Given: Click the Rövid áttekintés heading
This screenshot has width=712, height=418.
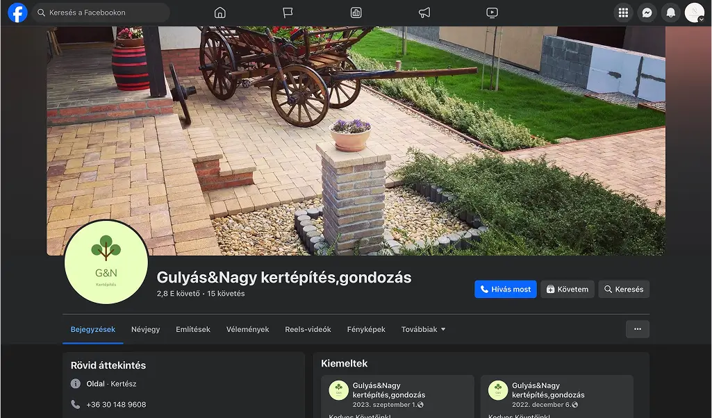Looking at the screenshot, I should [x=108, y=365].
